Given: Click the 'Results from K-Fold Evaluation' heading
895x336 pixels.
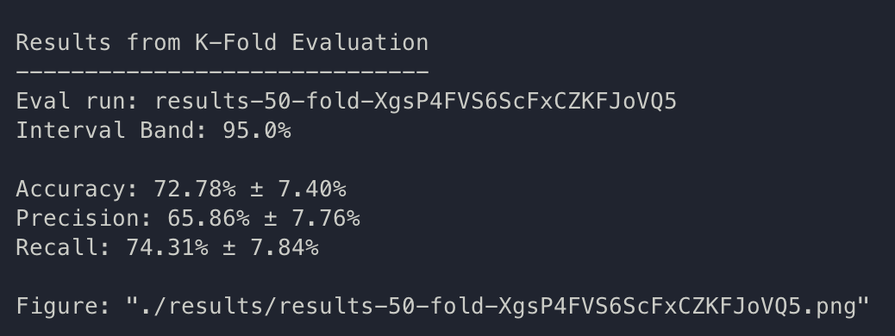Looking at the screenshot, I should [x=222, y=43].
